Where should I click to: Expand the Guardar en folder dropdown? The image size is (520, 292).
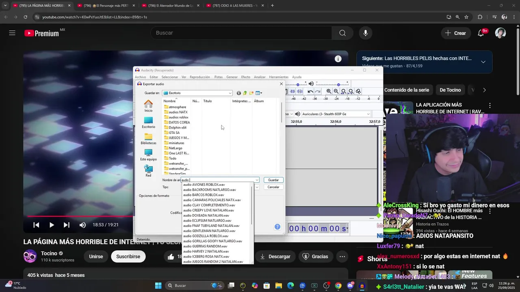(x=230, y=93)
